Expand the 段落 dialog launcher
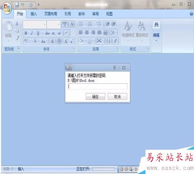 (117, 48)
